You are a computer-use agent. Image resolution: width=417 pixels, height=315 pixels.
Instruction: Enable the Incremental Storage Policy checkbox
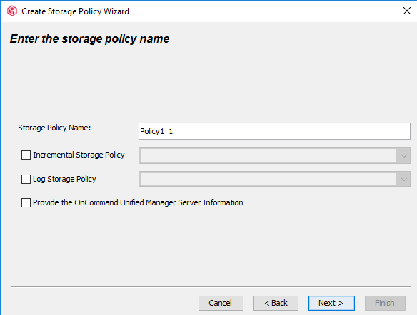click(26, 155)
